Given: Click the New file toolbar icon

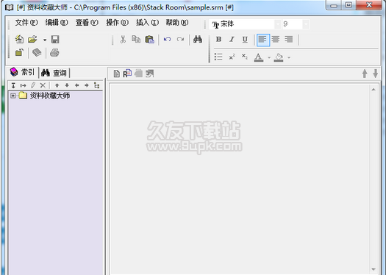Looking at the screenshot, I should coord(19,40).
